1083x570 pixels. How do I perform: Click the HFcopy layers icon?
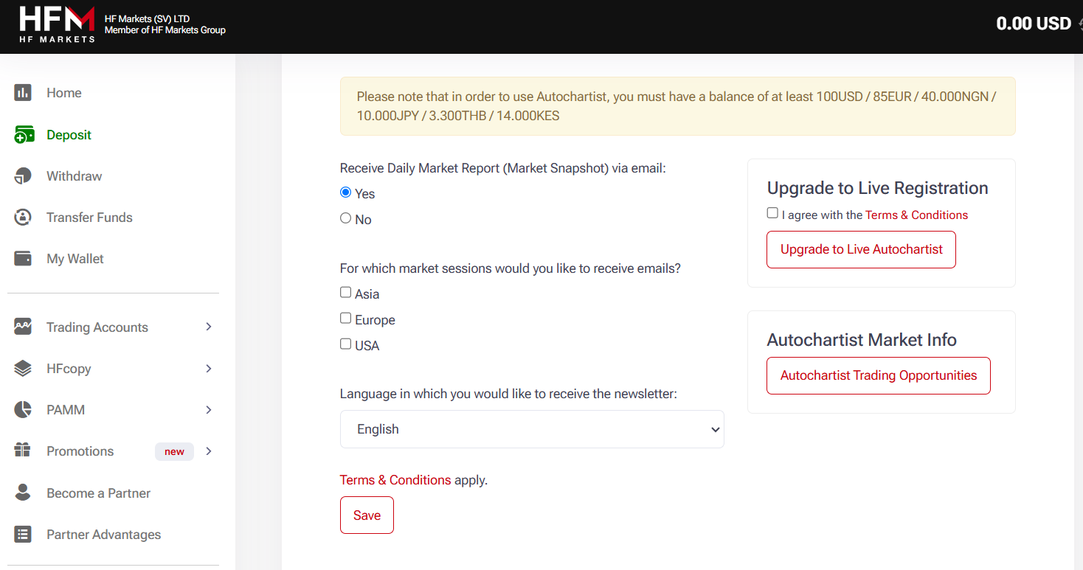pos(23,369)
